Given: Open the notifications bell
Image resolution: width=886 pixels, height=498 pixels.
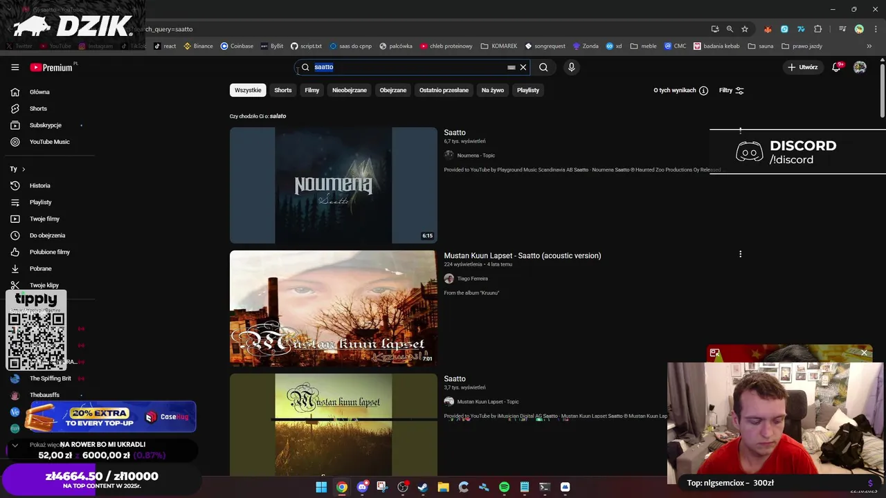Looking at the screenshot, I should tap(836, 67).
